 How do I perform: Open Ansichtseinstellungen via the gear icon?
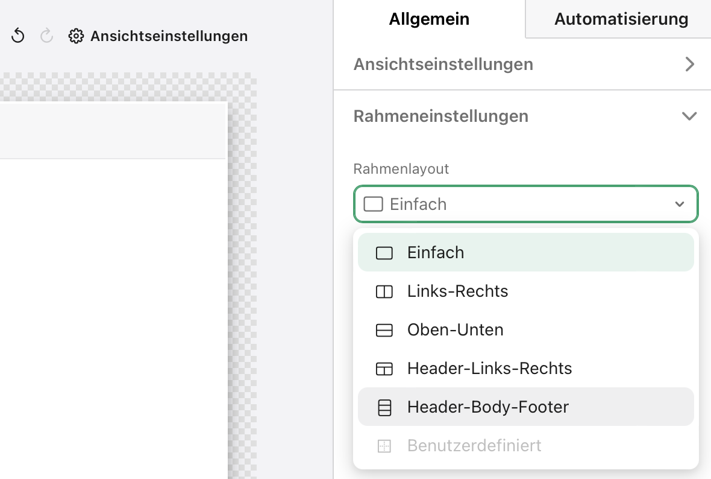click(76, 36)
